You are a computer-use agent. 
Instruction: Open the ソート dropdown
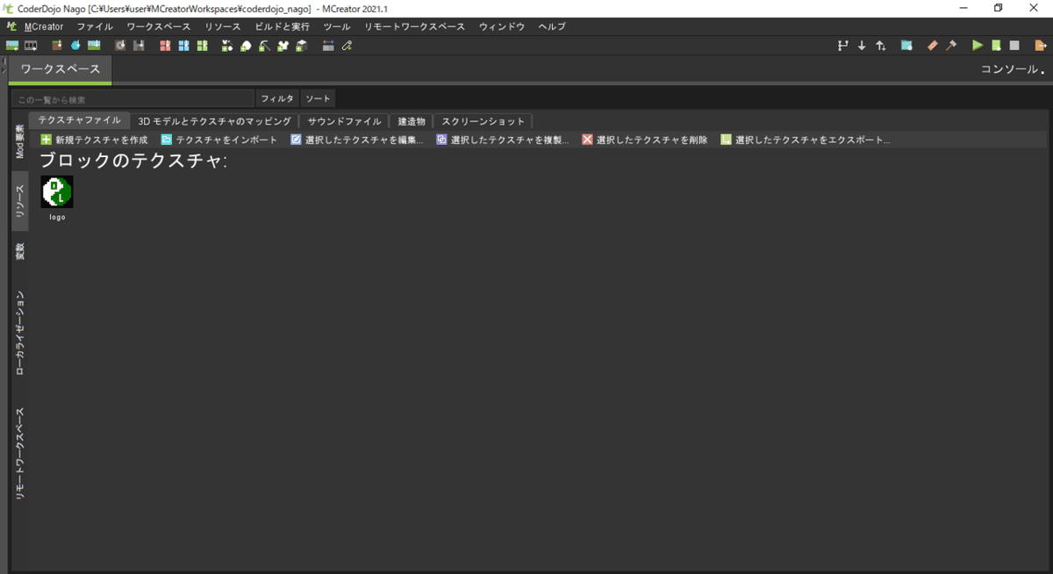(x=317, y=97)
